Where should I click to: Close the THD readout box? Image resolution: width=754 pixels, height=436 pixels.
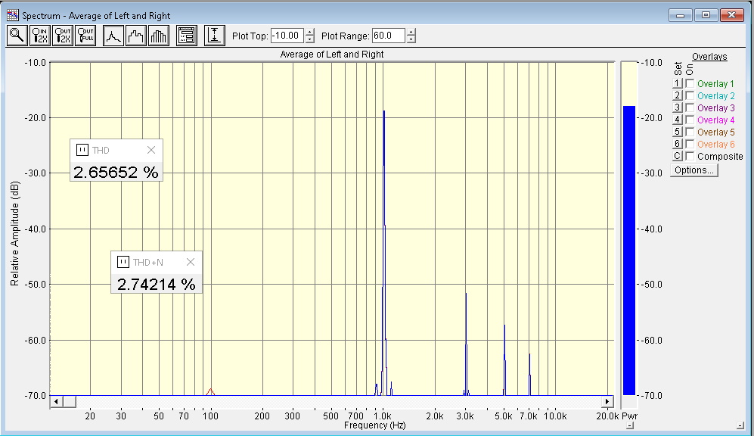point(150,150)
